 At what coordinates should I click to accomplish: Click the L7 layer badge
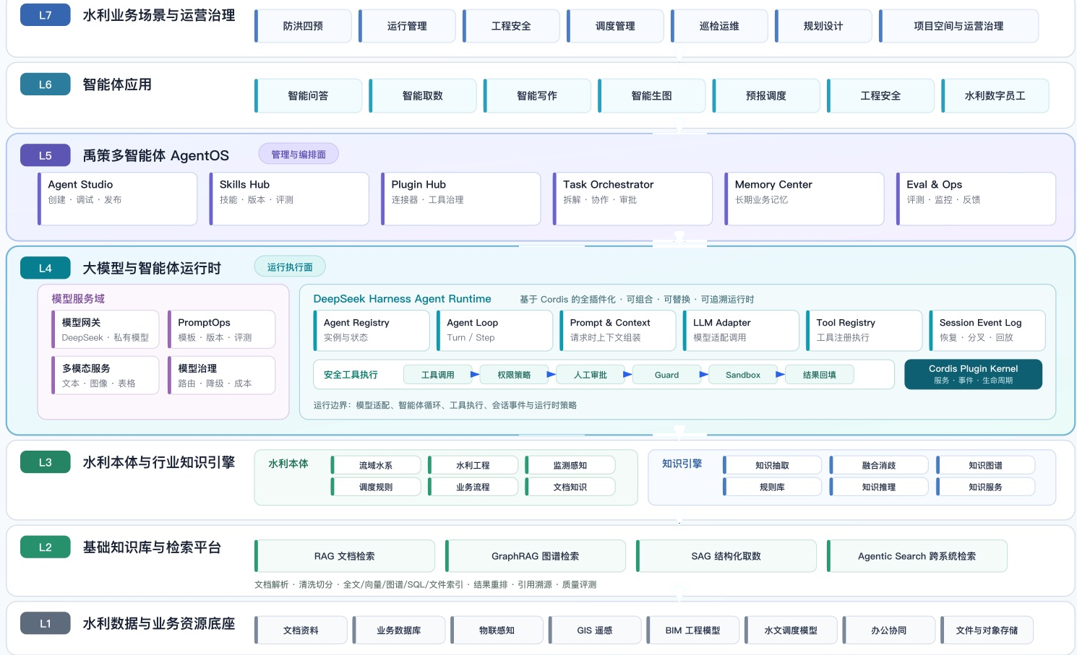pyautogui.click(x=45, y=15)
